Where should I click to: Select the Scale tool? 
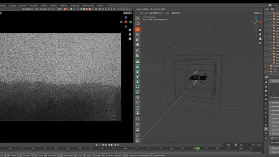point(138,40)
